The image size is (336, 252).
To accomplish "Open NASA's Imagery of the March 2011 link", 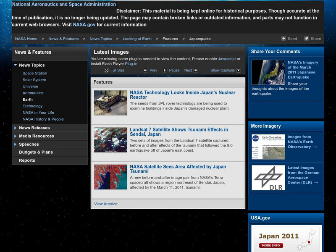I will pos(303,70).
